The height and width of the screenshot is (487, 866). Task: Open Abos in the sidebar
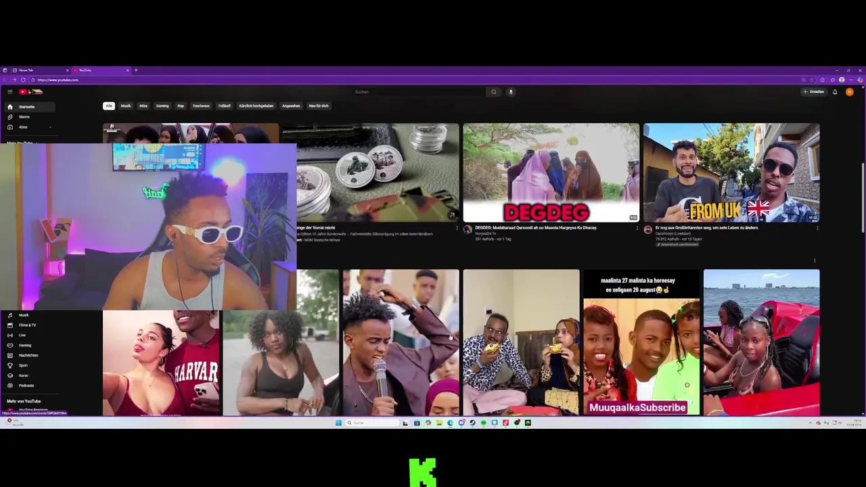click(28, 127)
